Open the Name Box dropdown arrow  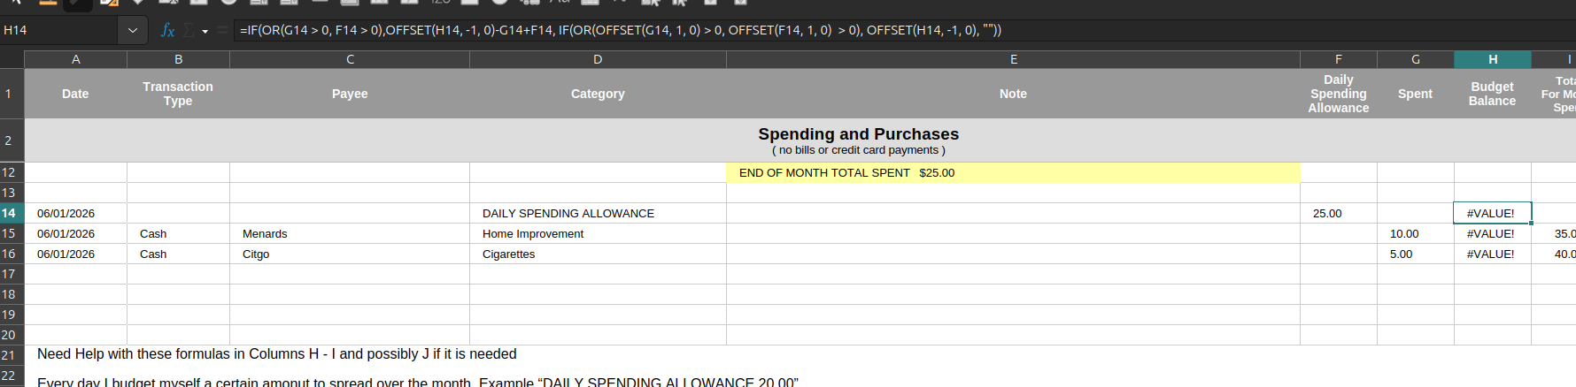(x=133, y=30)
